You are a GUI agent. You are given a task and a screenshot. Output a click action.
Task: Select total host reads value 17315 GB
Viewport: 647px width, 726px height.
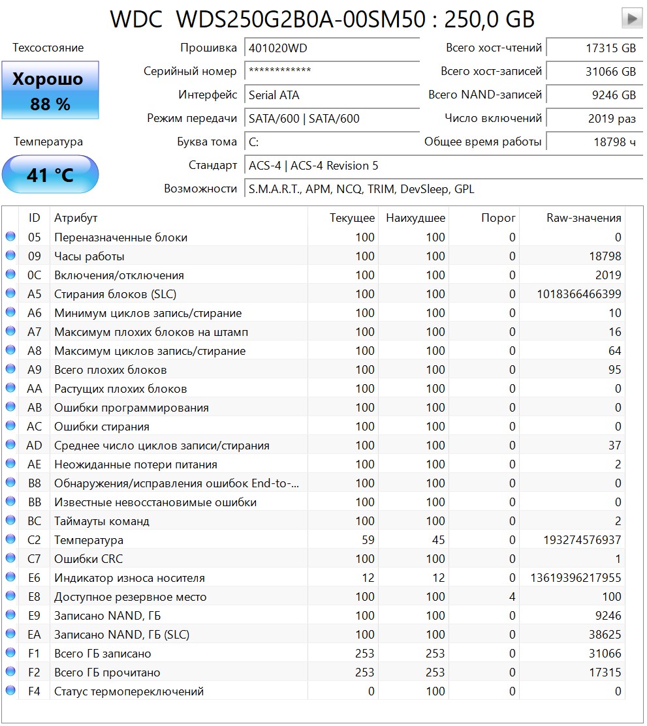[595, 48]
